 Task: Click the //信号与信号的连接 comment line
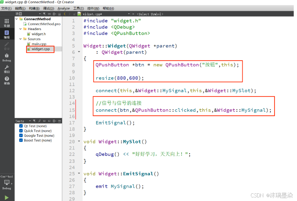[119, 103]
